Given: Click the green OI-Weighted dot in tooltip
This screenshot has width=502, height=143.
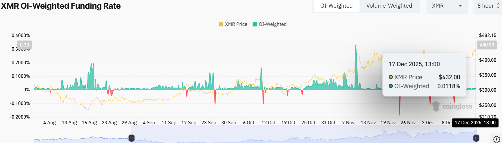Looking at the screenshot, I should pos(391,86).
